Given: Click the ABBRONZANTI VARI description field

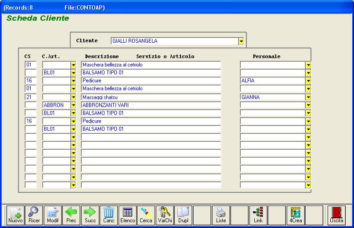Looking at the screenshot, I should pos(151,105).
